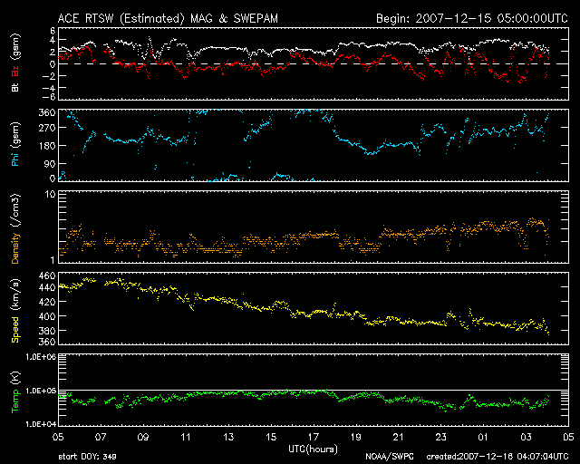Click the '17' hour tick label
The image size is (580, 464).
point(314,437)
